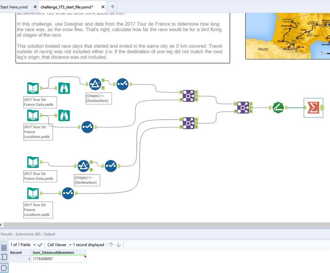Go to next record with the down arrow
This screenshot has width=330, height=273.
pos(119,245)
